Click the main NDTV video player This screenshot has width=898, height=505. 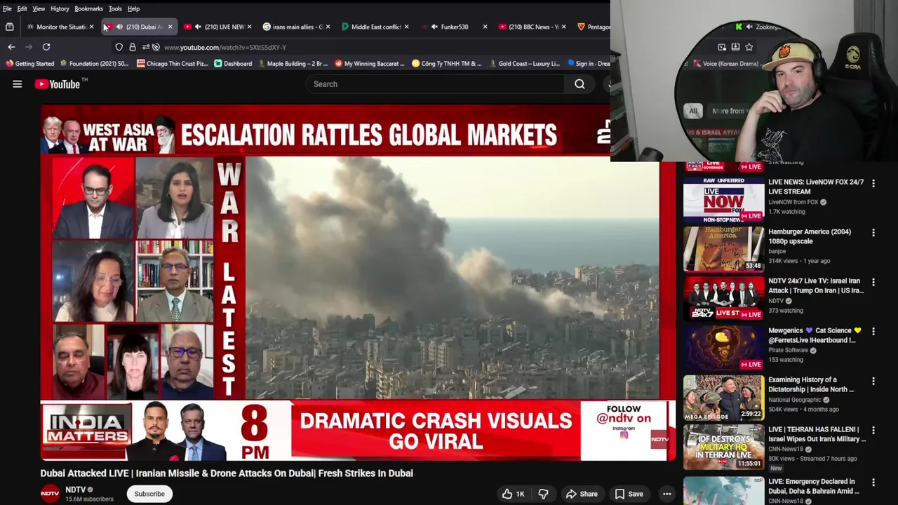coord(358,283)
